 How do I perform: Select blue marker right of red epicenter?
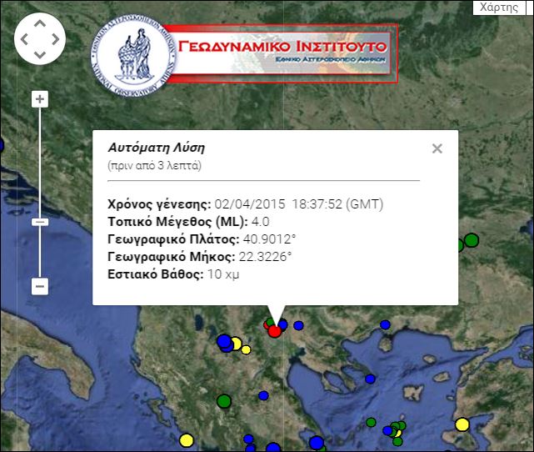coord(298,325)
